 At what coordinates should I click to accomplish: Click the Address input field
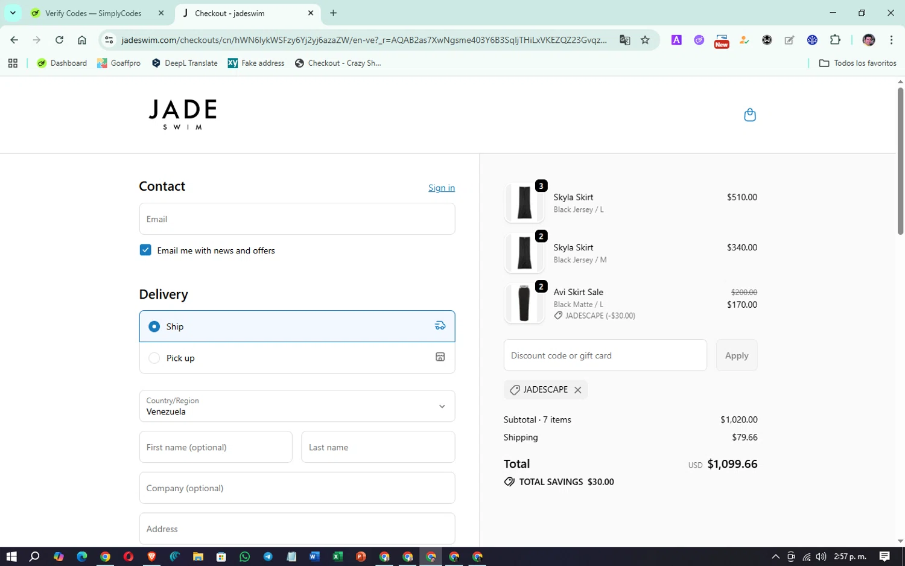point(297,529)
